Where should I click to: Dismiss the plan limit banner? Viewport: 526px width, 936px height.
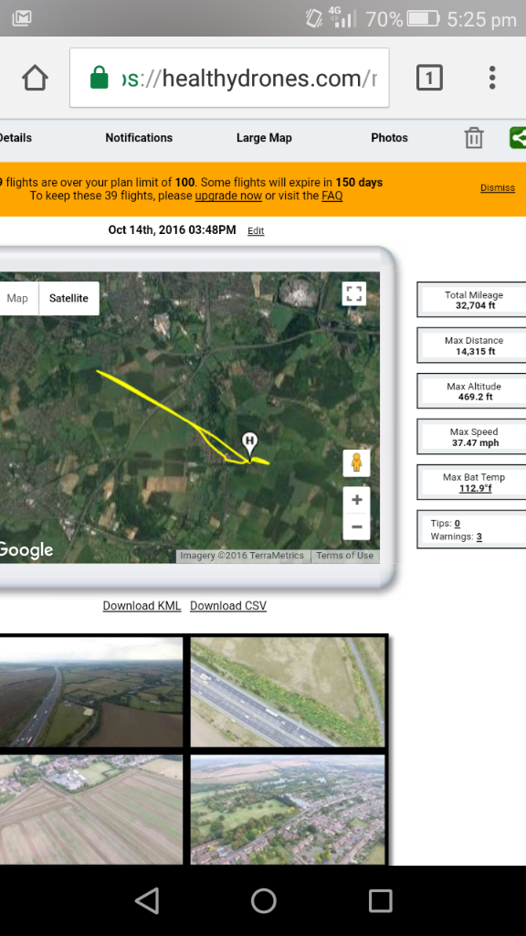[498, 187]
